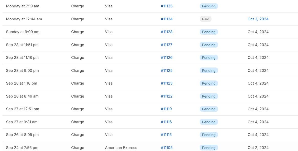This screenshot has height=151, width=298.
Task: Click the Oct 2, 2024 payout date
Action: pos(258,148)
